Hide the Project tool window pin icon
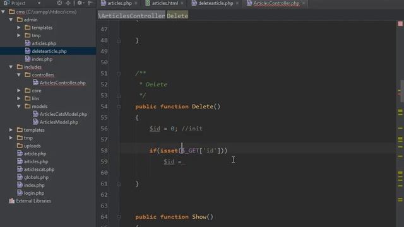Viewport: 404px width, 227px height. point(90,3)
